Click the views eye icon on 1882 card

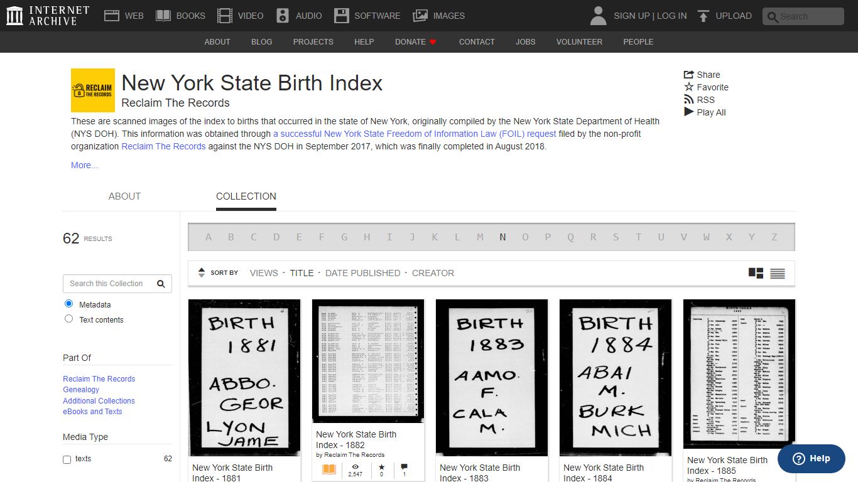point(356,467)
